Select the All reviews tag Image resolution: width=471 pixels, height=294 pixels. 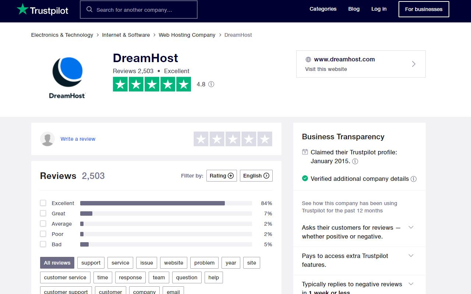[x=57, y=263]
